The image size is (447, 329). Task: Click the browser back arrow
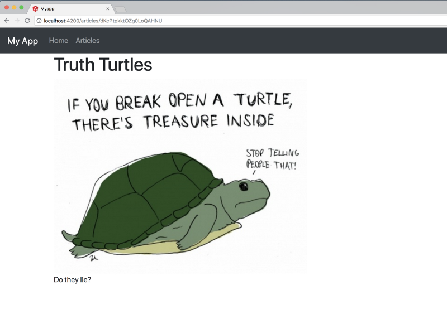[x=7, y=21]
